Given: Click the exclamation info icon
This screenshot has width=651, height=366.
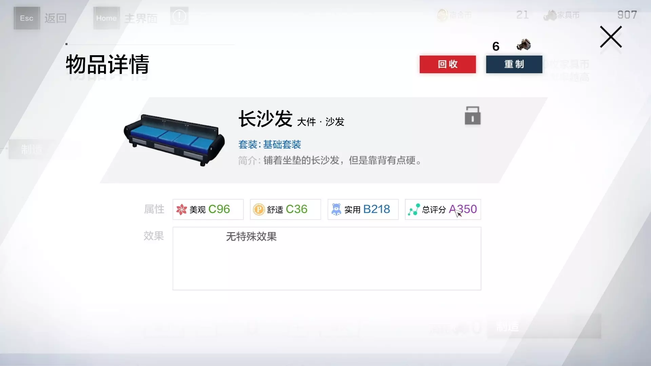Looking at the screenshot, I should [x=179, y=16].
